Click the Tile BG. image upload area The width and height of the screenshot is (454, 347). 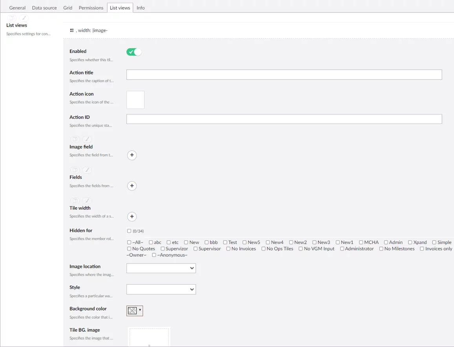click(149, 337)
